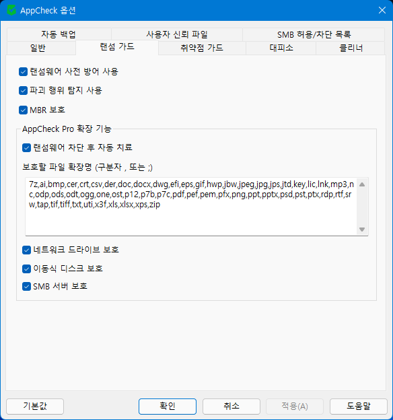Click the extension list scroll-up arrow
The width and height of the screenshot is (393, 420).
pos(362,184)
